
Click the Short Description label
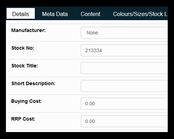coord(33,84)
